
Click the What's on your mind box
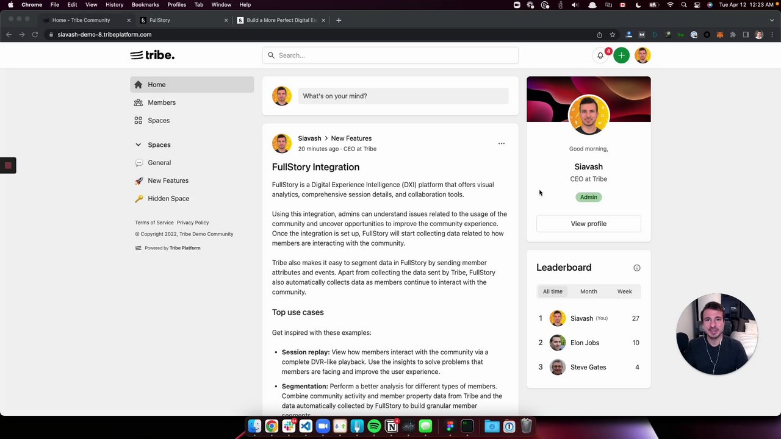point(403,96)
